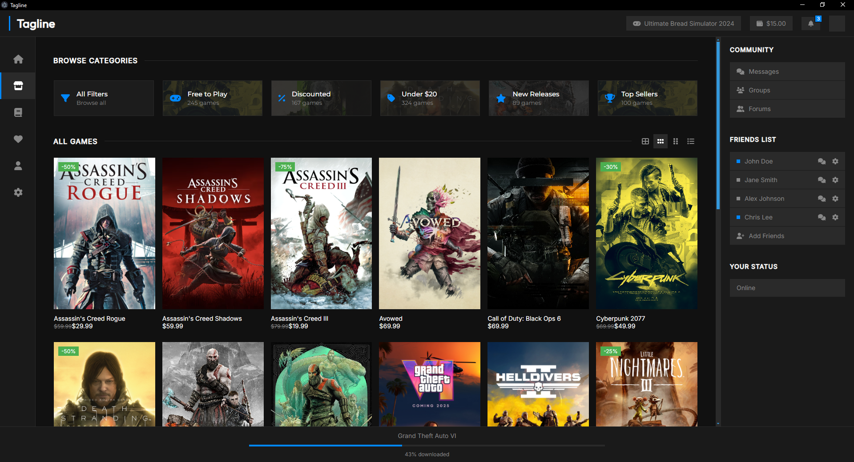Browse the Top Sellers category

pos(648,98)
